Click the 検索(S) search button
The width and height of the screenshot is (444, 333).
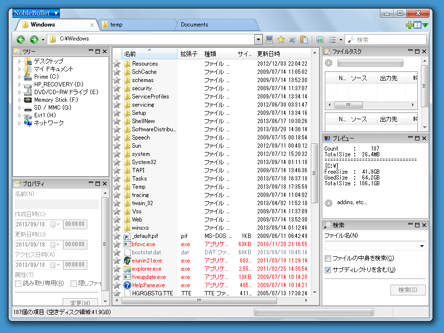tap(408, 290)
